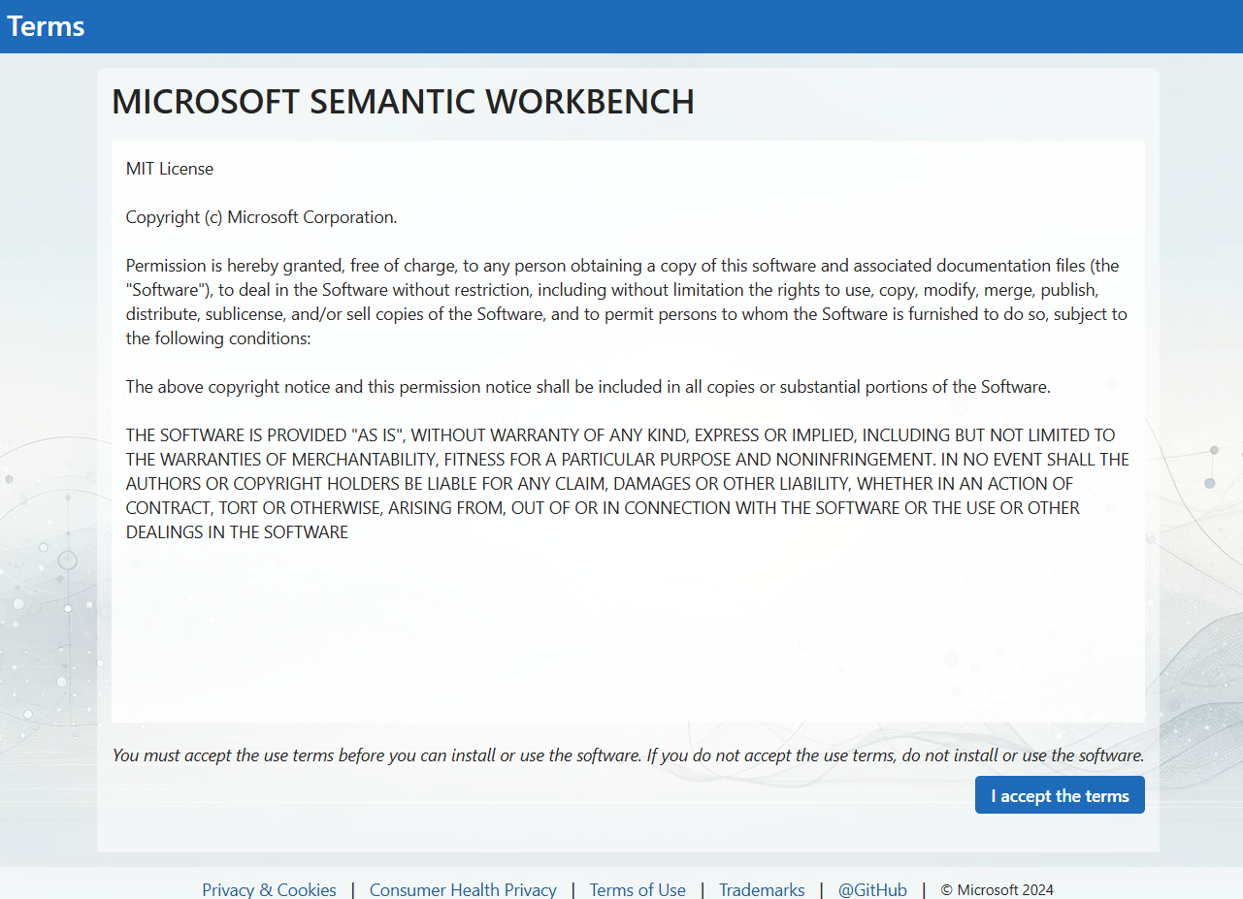Click the © Microsoft 2024 footer text
The width and height of the screenshot is (1243, 899).
998,889
